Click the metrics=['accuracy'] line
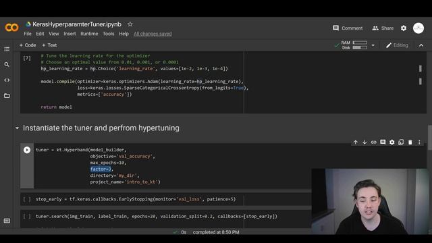This screenshot has height=243, width=432. [x=105, y=94]
